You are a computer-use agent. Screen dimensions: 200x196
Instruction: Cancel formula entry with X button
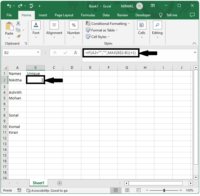55,53
